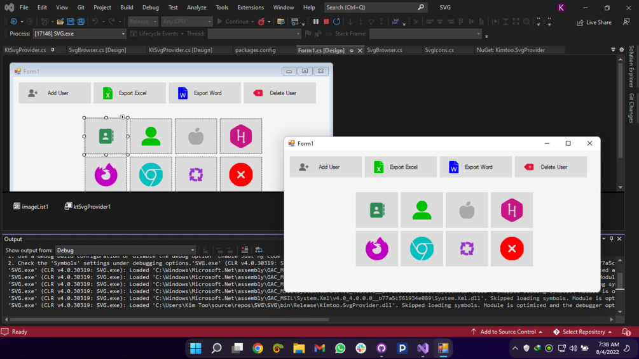Select the pink hexagon H icon in designer

click(241, 136)
